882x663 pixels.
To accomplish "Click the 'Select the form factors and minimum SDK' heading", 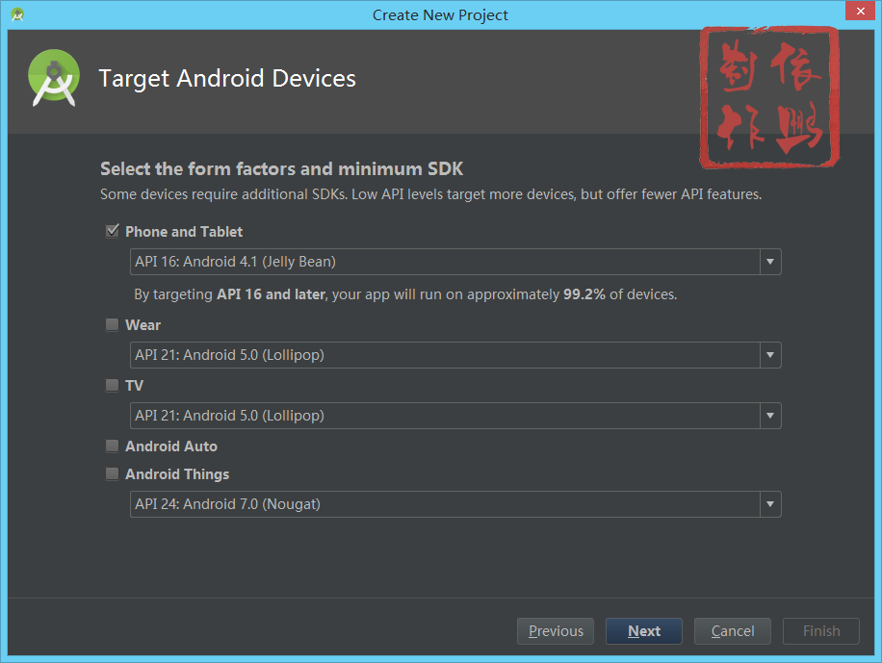I will coord(282,168).
